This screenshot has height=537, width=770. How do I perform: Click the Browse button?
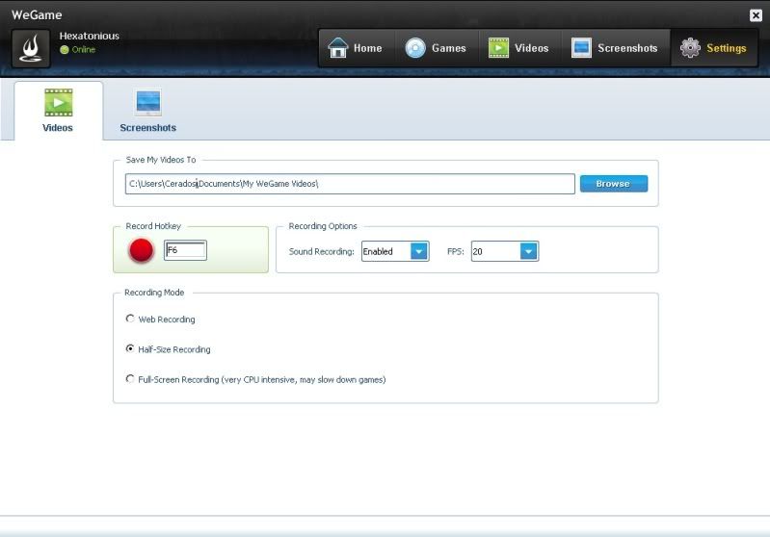(613, 184)
